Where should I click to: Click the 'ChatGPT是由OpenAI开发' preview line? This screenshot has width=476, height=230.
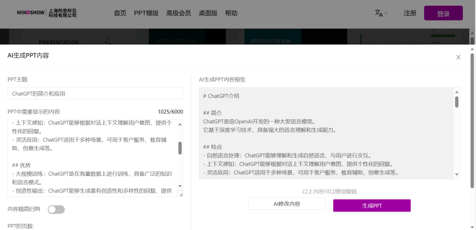tap(260, 121)
